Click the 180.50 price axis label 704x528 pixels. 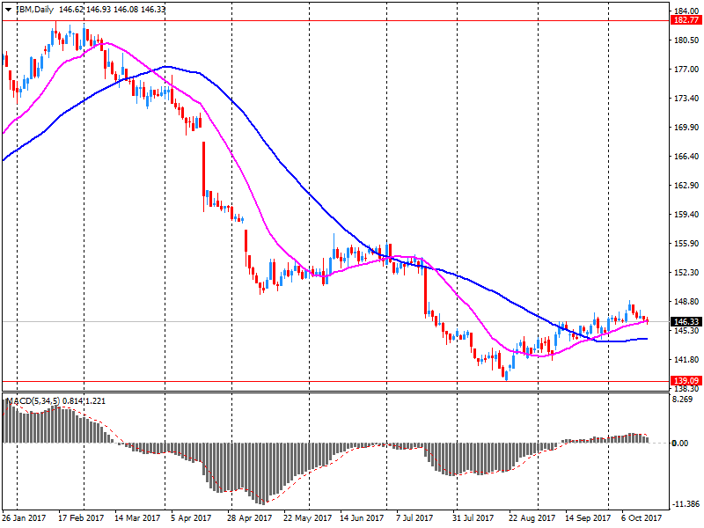686,40
